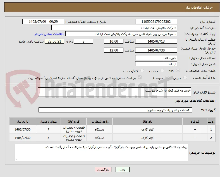Click کولر گازی in row 1
220x177 pixels.
tap(147, 130)
